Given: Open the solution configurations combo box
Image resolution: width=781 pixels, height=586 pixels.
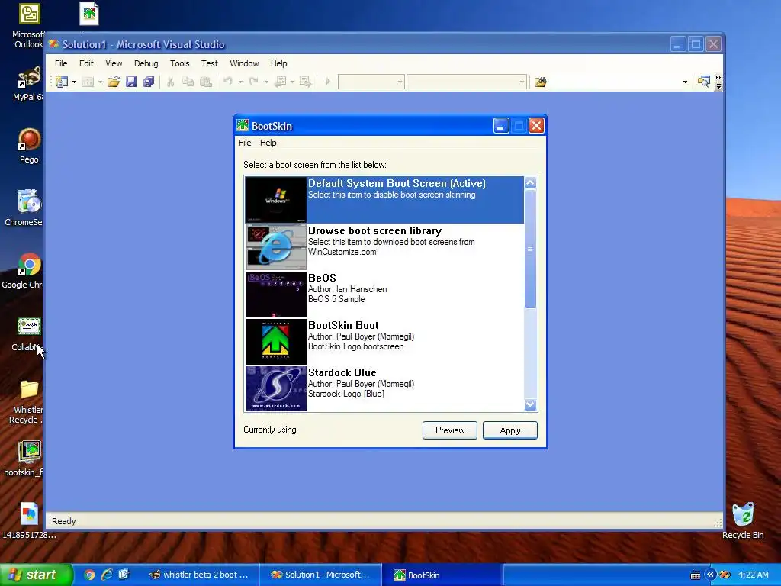Looking at the screenshot, I should [x=371, y=82].
